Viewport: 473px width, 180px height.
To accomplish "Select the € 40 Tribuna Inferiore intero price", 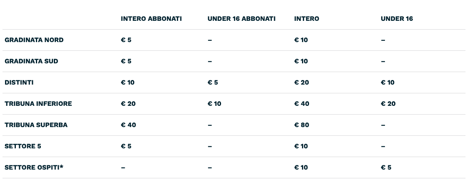I will point(302,104).
